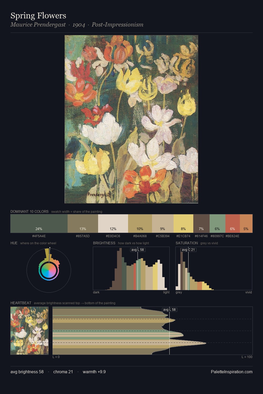Click the dark green 24% swatch
Image resolution: width=263 pixels, height=394 pixels.
click(x=39, y=224)
